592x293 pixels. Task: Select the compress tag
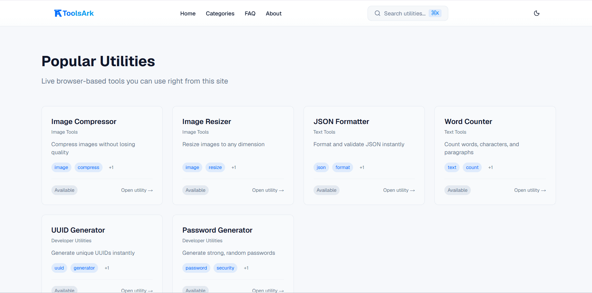tap(88, 167)
